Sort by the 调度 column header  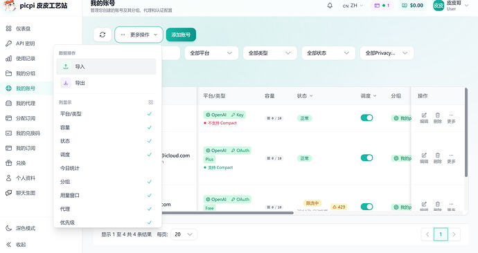[369, 96]
